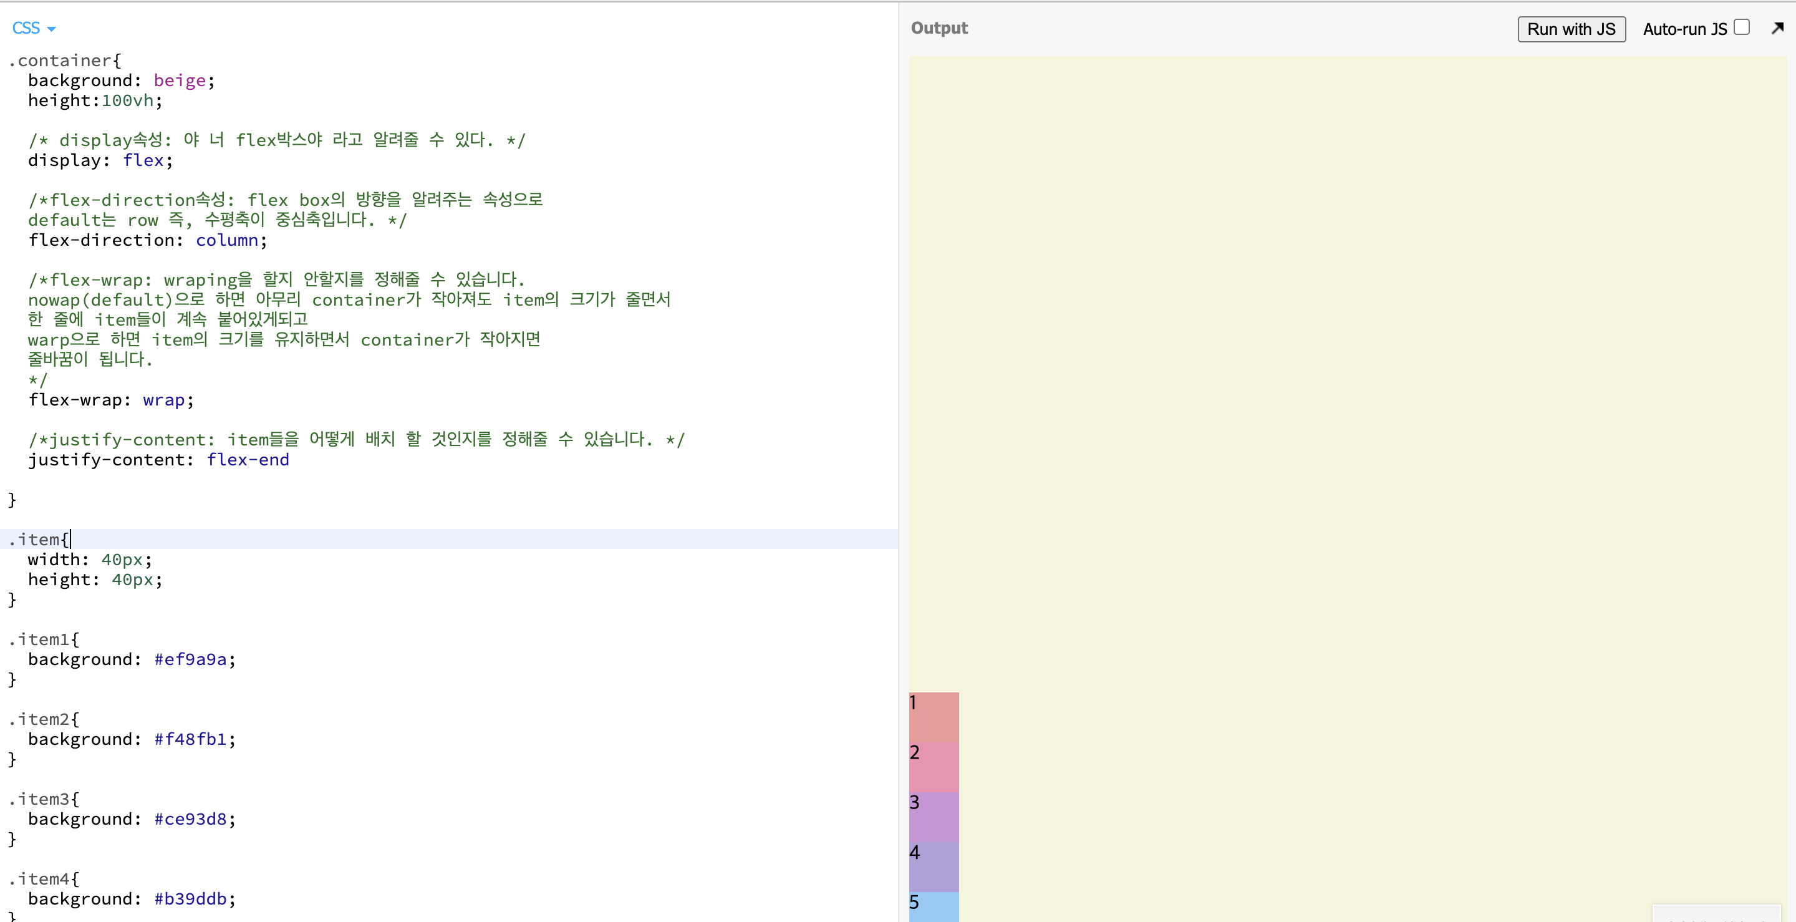Open the CSS panel language dropdown
1796x922 pixels.
click(x=34, y=28)
